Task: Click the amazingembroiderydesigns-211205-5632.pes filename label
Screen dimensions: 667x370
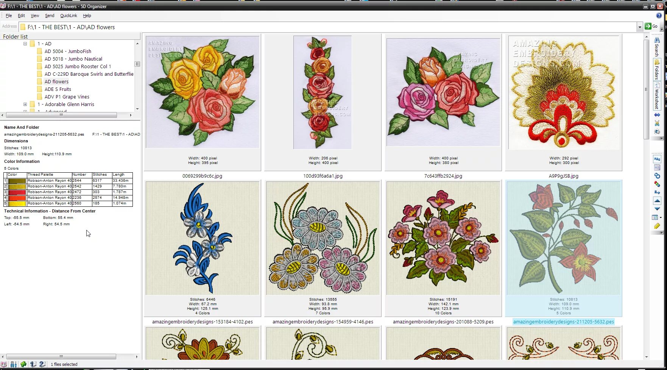Action: [x=564, y=322]
